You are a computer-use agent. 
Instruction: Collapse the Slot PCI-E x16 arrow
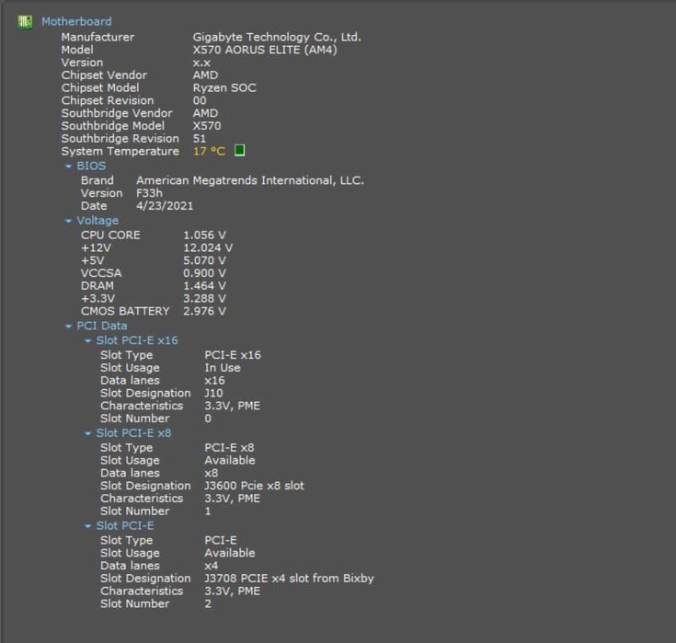pos(87,340)
